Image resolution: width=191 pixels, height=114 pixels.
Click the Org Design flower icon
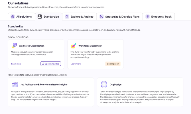pos(104,84)
